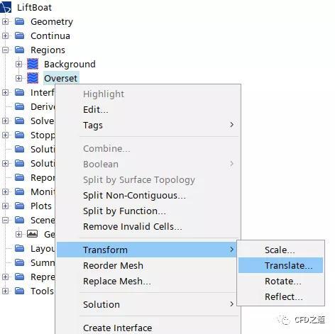
Task: Expand the Overset region node
Action: pos(18,78)
